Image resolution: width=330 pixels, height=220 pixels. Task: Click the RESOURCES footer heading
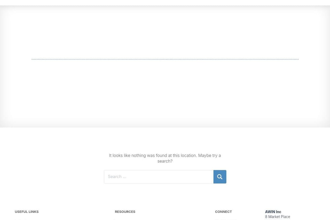(x=125, y=212)
